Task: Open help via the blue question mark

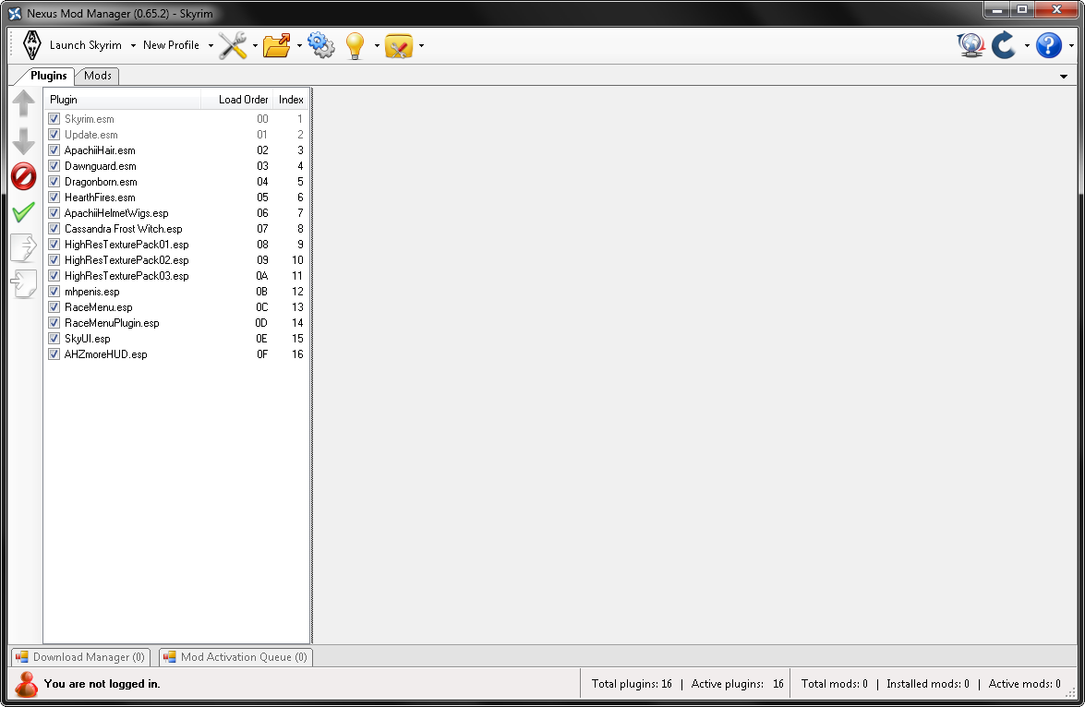Action: pos(1049,45)
